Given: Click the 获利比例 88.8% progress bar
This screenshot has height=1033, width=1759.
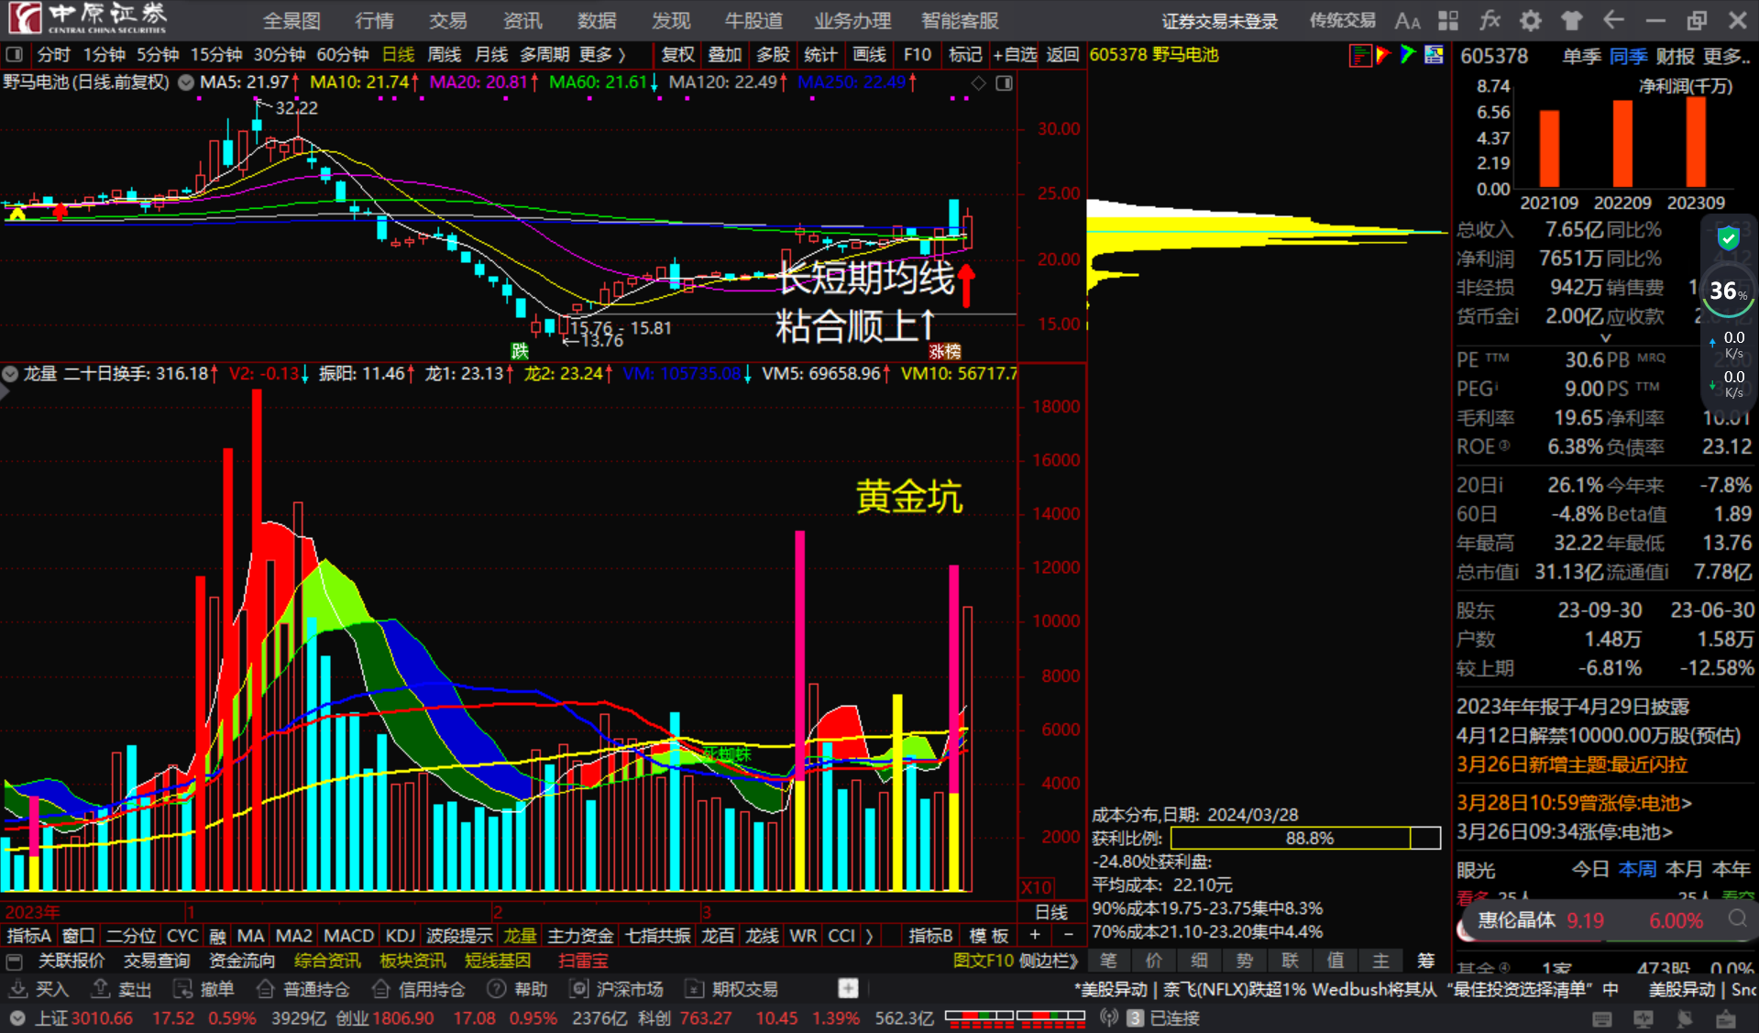Looking at the screenshot, I should [x=1305, y=838].
